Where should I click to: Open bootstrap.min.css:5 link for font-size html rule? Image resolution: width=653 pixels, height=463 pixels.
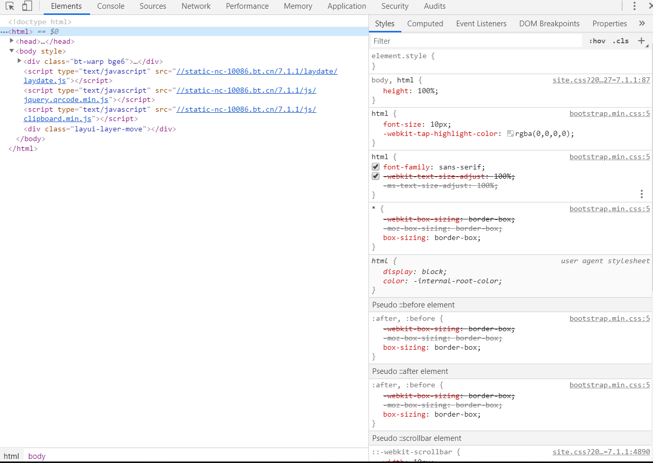610,114
